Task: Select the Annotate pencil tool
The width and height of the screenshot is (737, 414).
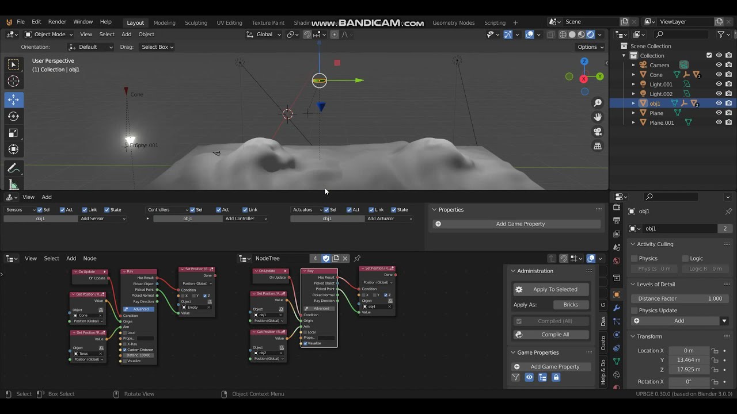Action: 13,168
